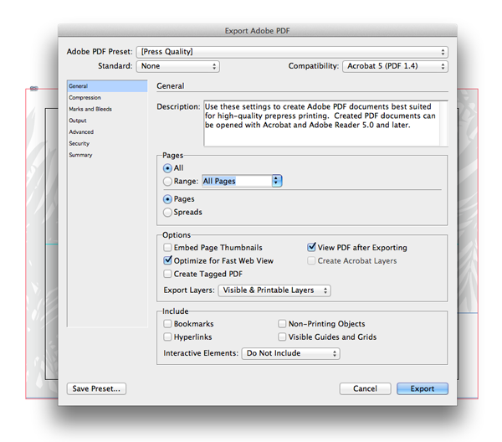
Task: Click the Export button
Action: click(423, 388)
